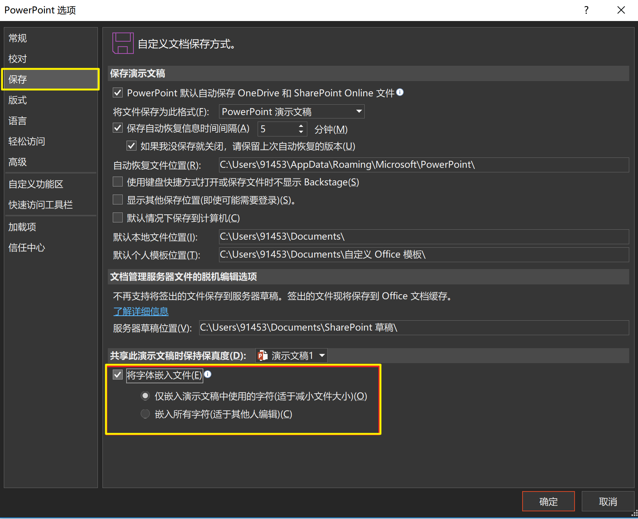Open the 信任中心 category
Viewport: 638px width, 519px height.
pos(50,248)
